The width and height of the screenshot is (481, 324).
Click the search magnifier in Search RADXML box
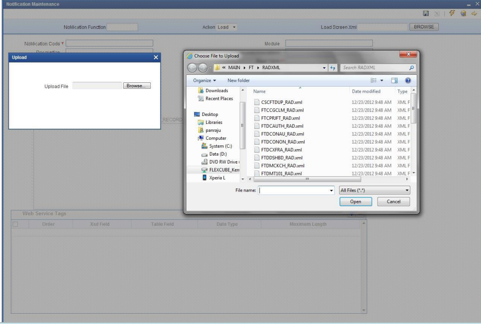pyautogui.click(x=411, y=68)
